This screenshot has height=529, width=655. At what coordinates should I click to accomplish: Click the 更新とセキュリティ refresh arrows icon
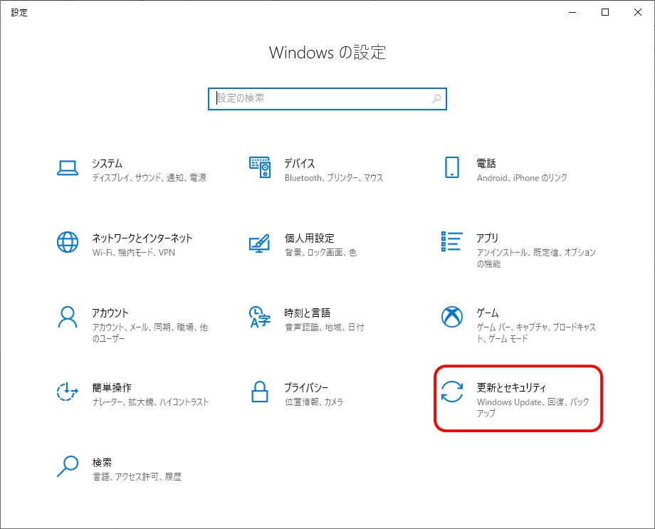tap(452, 392)
